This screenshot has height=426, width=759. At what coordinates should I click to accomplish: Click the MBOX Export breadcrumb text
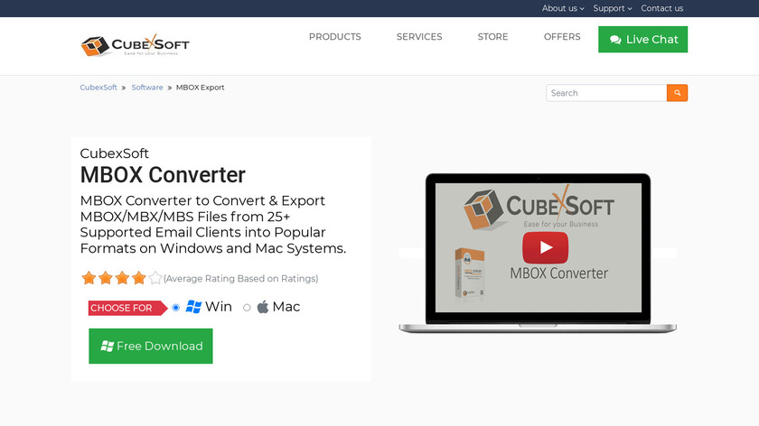tap(200, 88)
